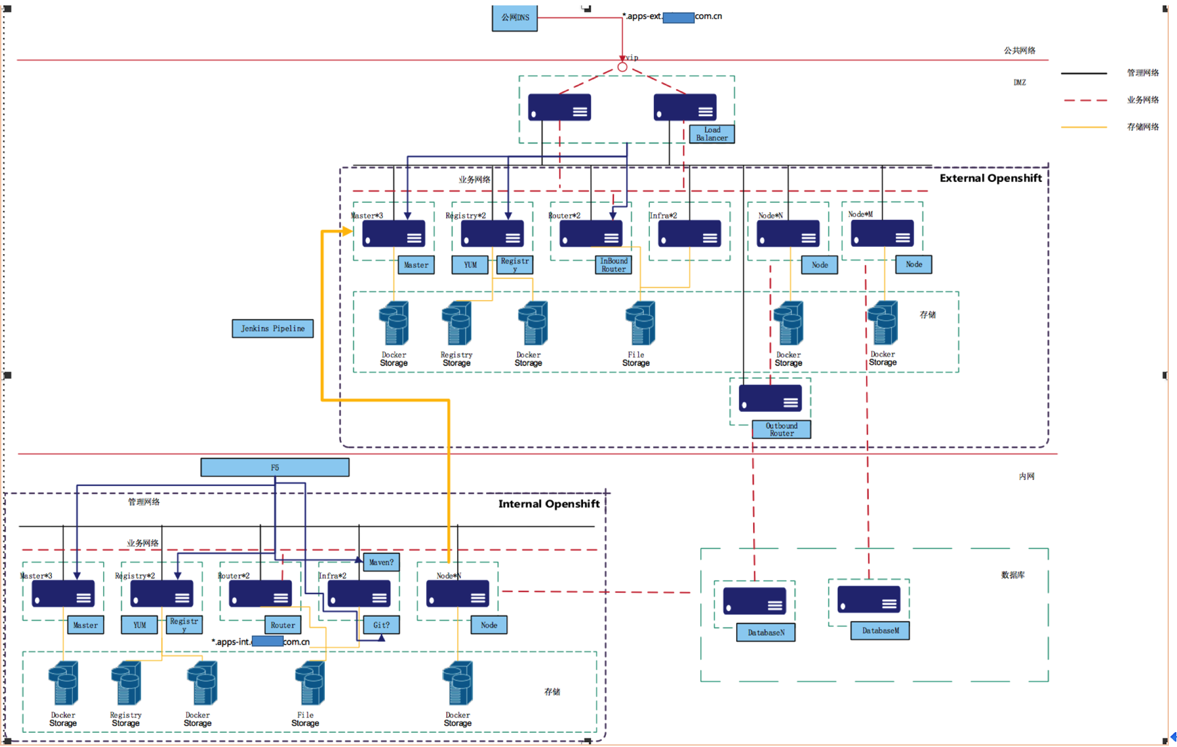Select the Node*M server icon
This screenshot has width=1177, height=747.
[x=882, y=233]
